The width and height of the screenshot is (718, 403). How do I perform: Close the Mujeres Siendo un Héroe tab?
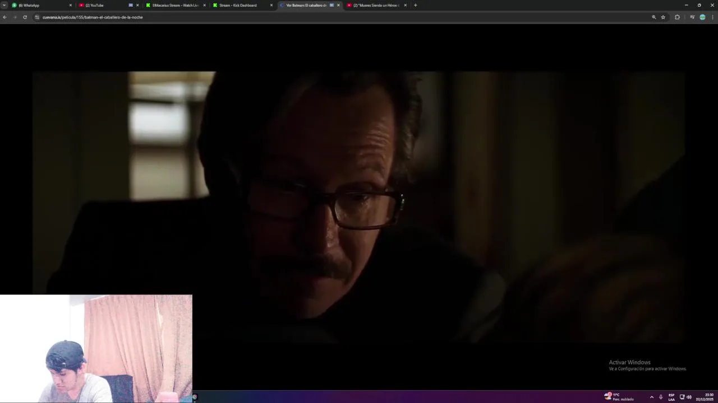[x=405, y=5]
